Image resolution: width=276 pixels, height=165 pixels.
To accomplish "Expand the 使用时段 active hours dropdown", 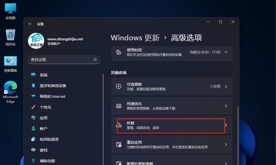I will click(x=226, y=52).
